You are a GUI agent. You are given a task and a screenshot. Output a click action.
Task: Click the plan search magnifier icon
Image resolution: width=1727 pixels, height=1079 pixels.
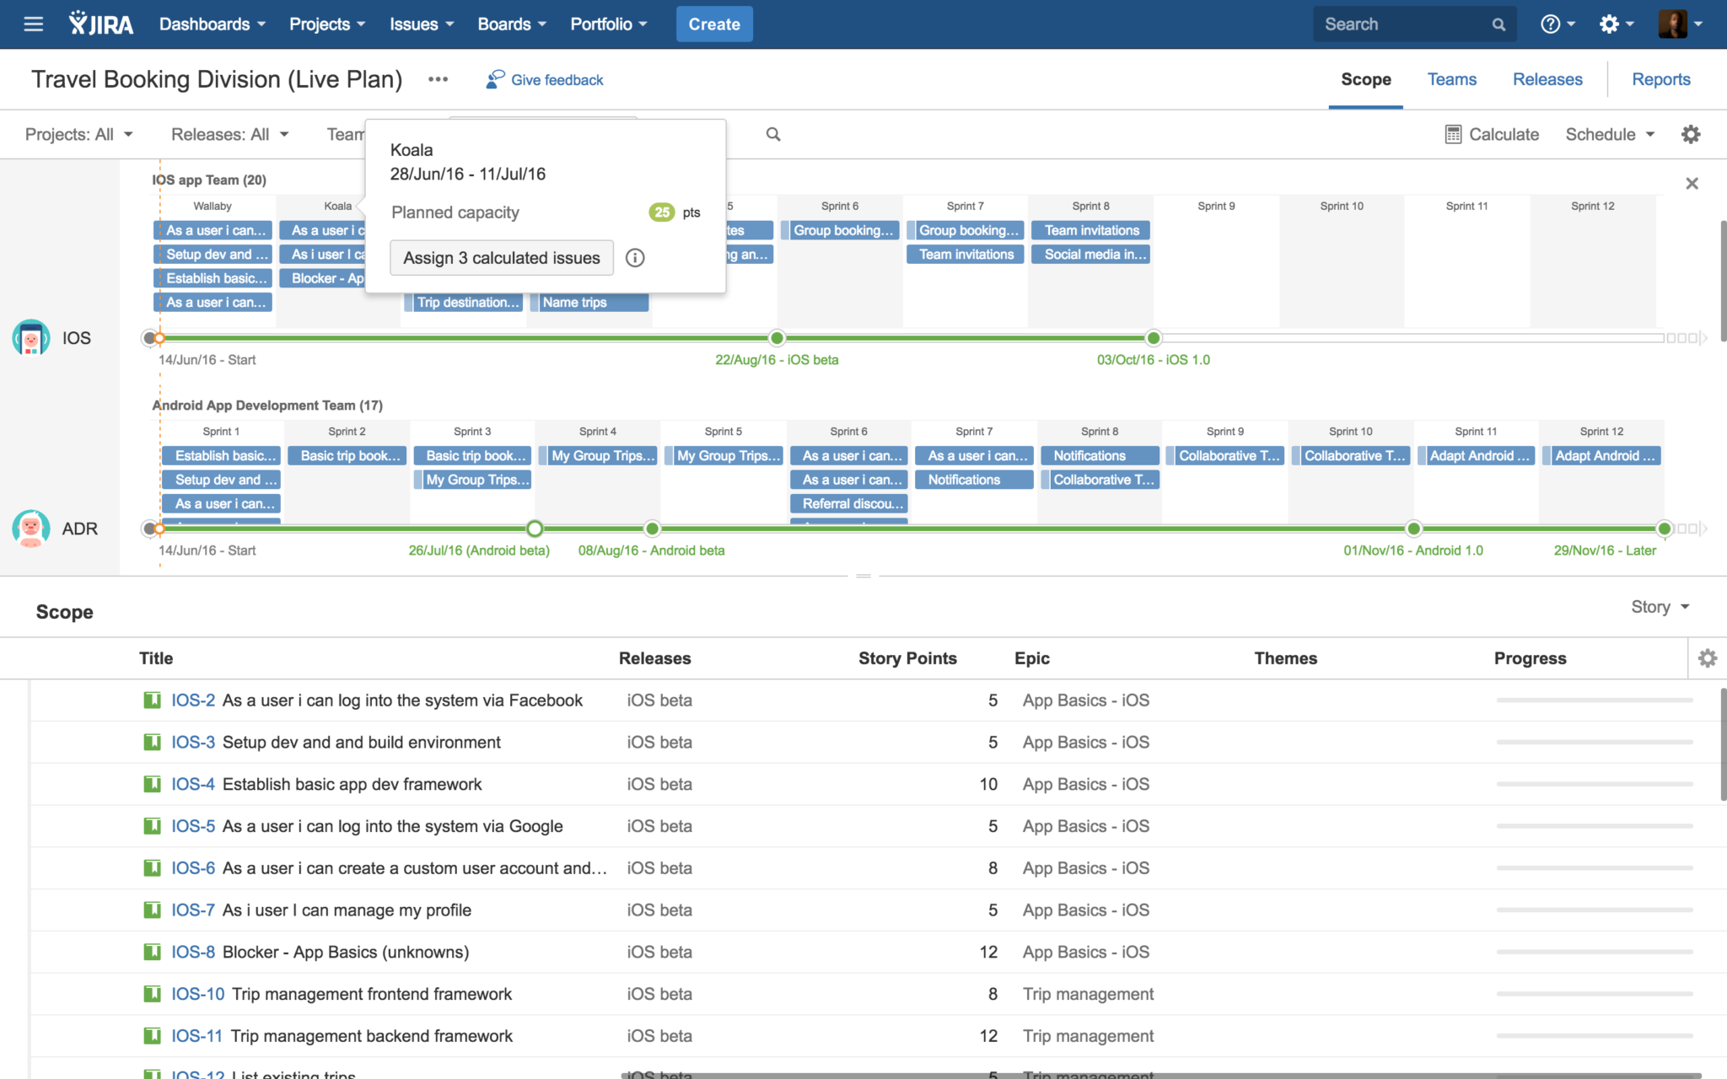coord(772,135)
